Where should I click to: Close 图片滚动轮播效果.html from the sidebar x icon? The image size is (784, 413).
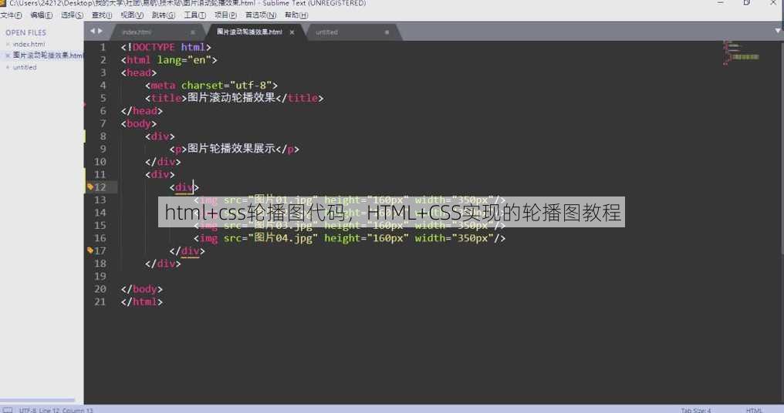point(8,56)
